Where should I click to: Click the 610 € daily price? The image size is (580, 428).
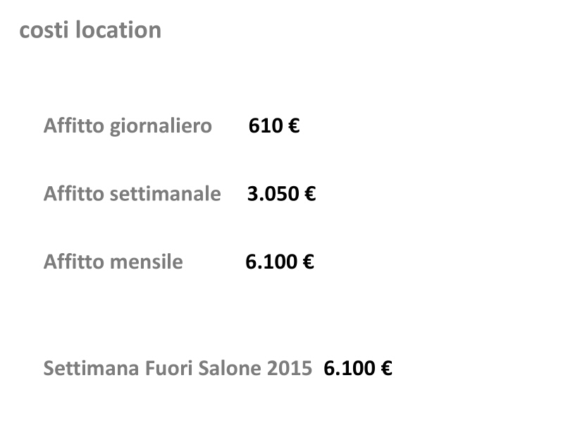coord(273,126)
